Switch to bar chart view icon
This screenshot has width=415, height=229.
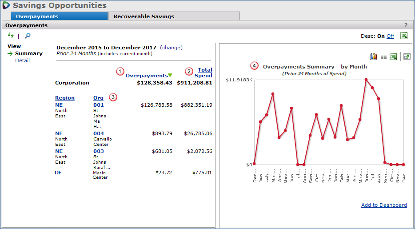373,56
